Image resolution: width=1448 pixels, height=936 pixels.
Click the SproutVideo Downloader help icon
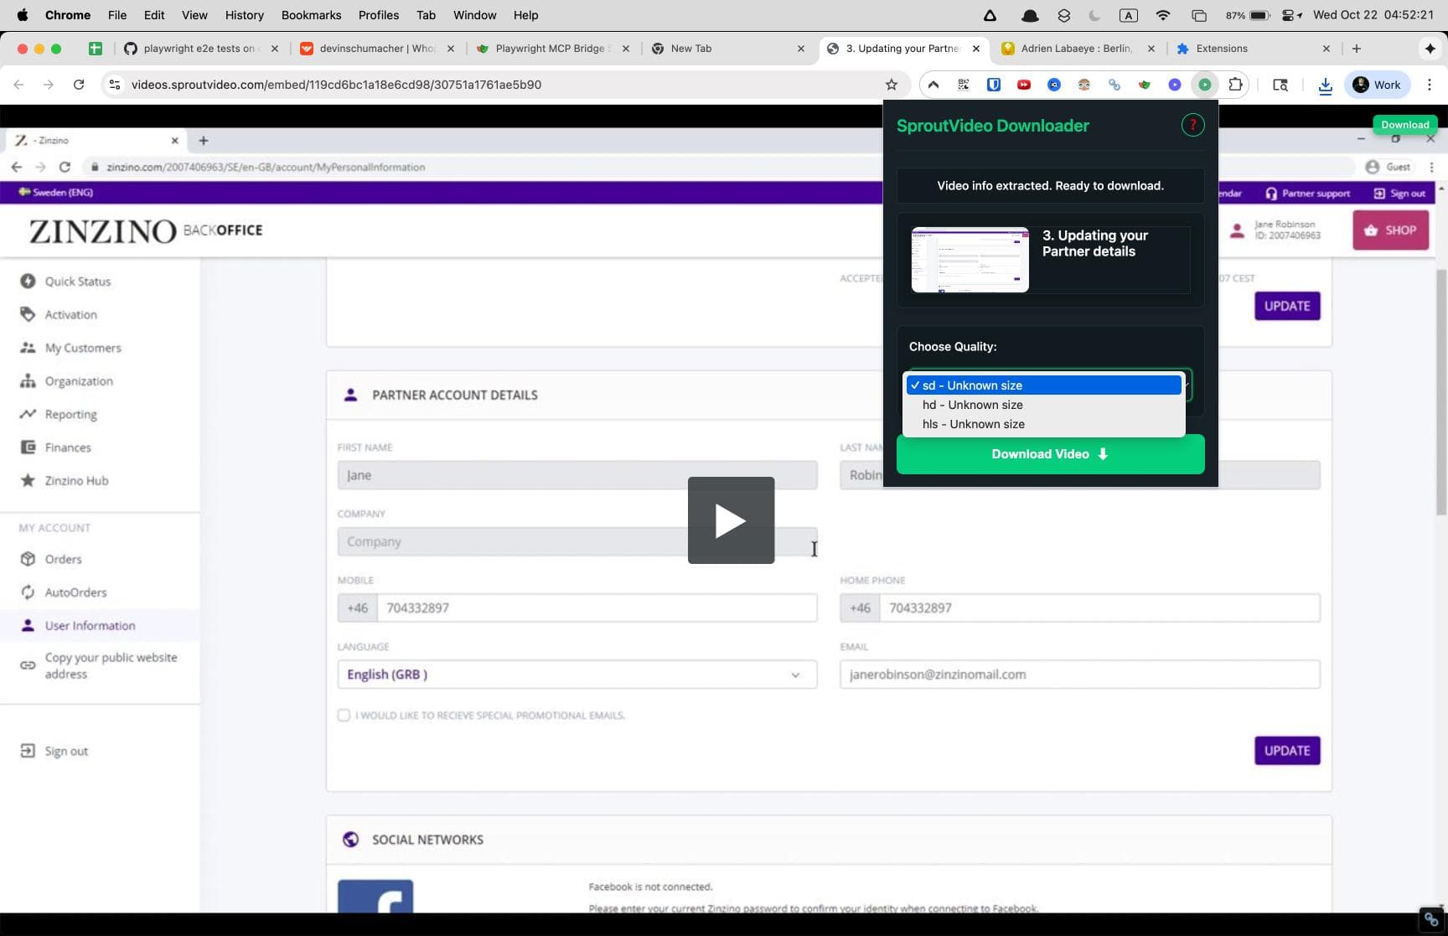coord(1192,124)
